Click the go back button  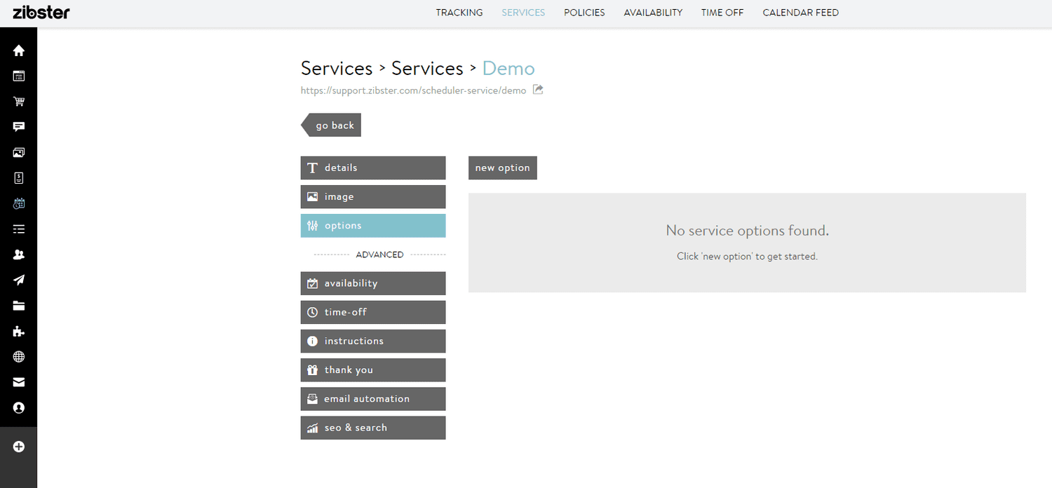(334, 125)
